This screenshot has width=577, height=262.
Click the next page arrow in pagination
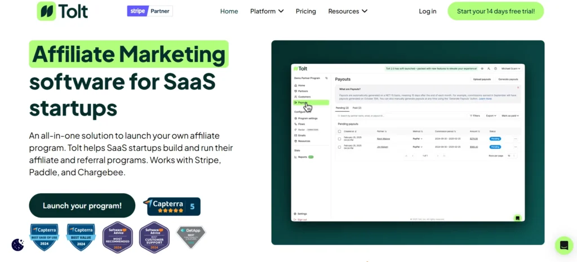tap(437, 156)
